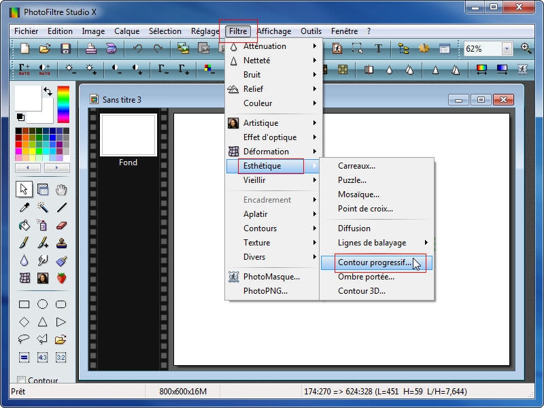The height and width of the screenshot is (408, 544).
Task: Click the Undo arrow
Action: pyautogui.click(x=137, y=48)
